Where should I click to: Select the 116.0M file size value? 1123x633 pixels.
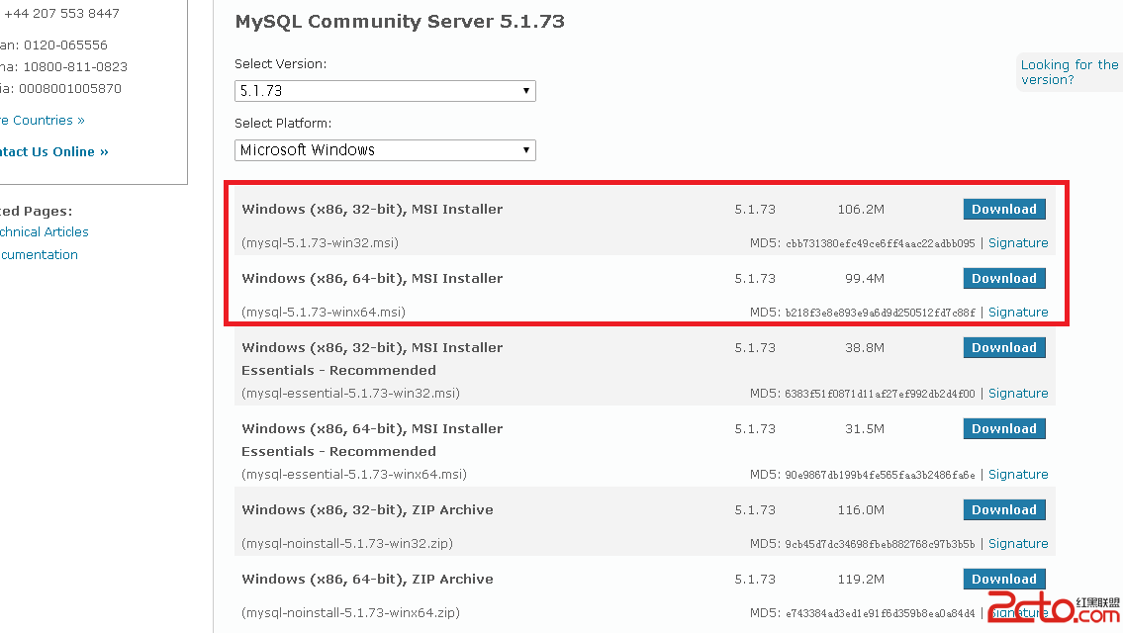tap(861, 509)
